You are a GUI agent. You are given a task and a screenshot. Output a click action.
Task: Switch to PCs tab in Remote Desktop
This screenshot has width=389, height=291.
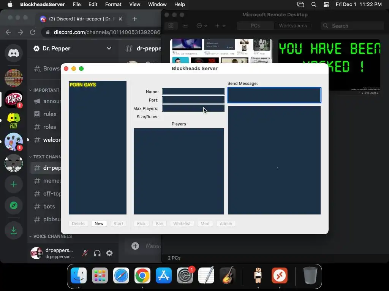255,26
